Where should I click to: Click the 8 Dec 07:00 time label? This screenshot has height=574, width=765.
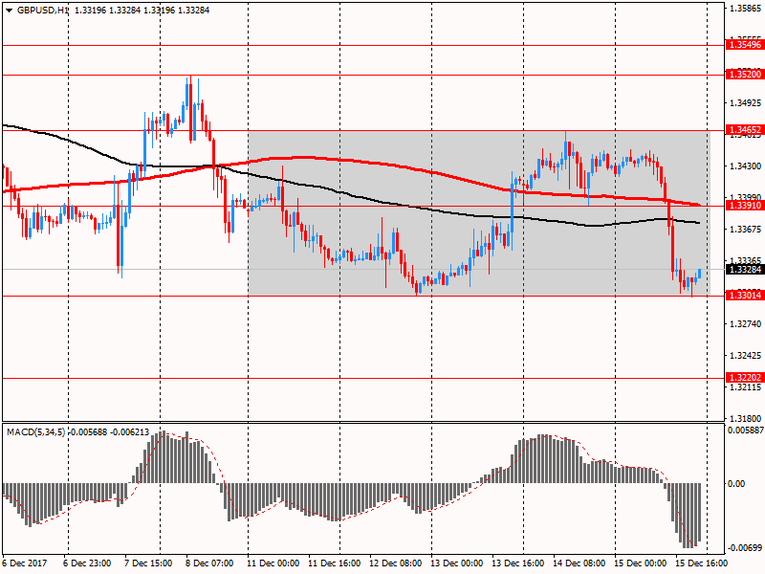[209, 563]
